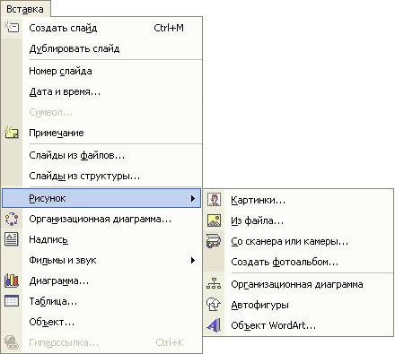The width and height of the screenshot is (395, 354).
Task: Choose Картинки… in submenu
Action: (298, 200)
